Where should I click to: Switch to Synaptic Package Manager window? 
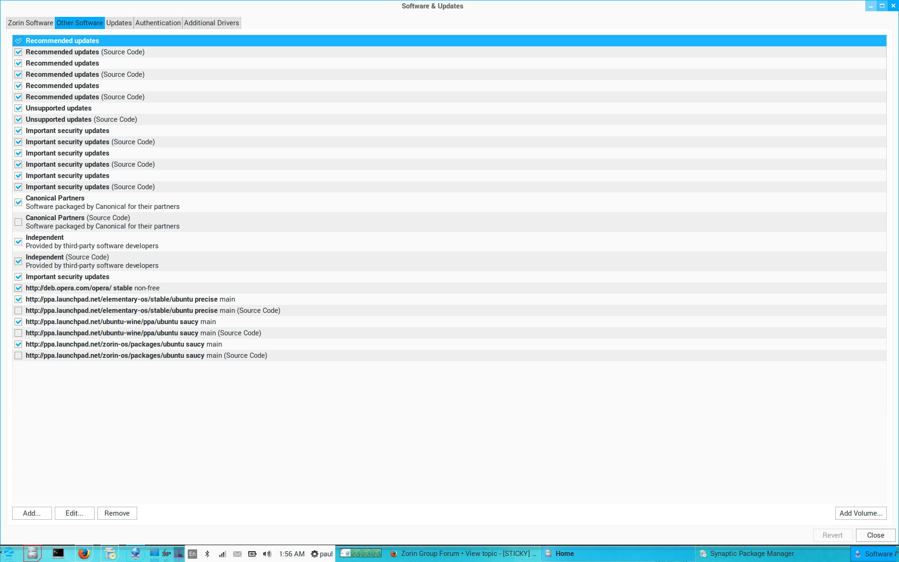pyautogui.click(x=752, y=554)
